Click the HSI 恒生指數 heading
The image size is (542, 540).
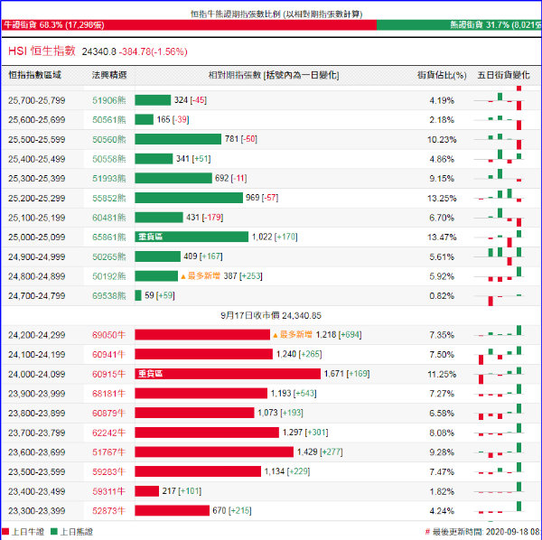[42, 51]
